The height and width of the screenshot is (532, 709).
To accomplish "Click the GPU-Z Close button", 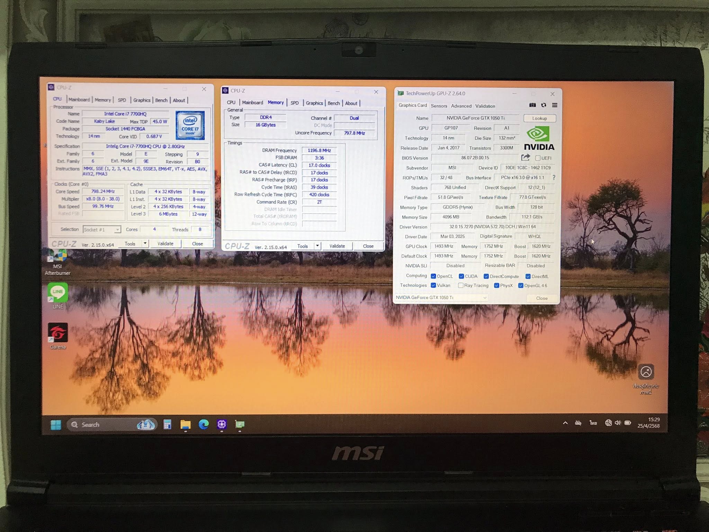I will pyautogui.click(x=542, y=298).
